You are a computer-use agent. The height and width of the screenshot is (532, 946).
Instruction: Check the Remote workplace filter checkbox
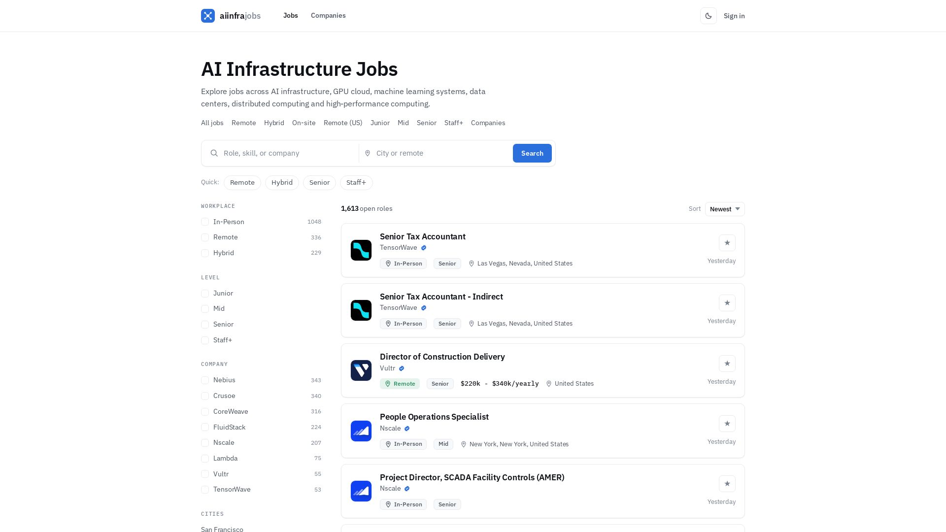(205, 237)
